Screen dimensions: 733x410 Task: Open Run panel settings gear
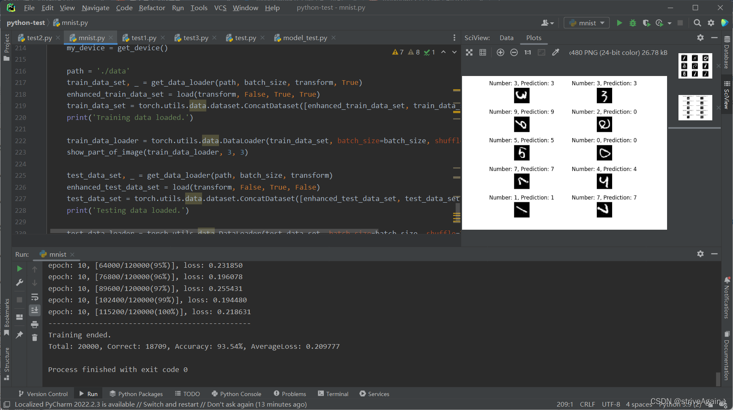(x=700, y=254)
